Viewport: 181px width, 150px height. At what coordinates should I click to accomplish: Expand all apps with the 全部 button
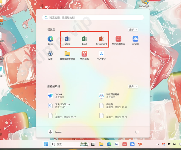(x=133, y=30)
